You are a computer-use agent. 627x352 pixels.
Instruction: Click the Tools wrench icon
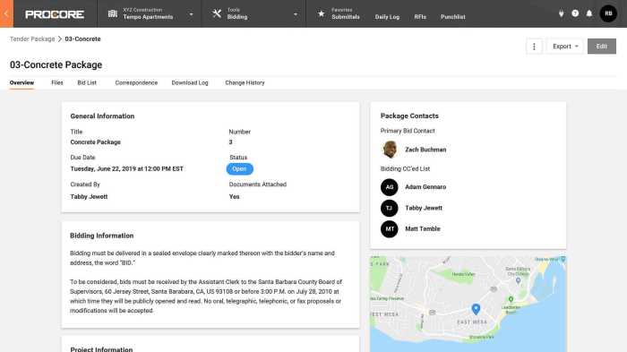point(217,13)
